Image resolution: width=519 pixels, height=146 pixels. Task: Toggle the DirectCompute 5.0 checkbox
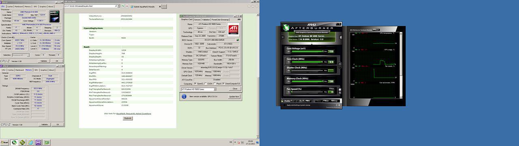223,84
